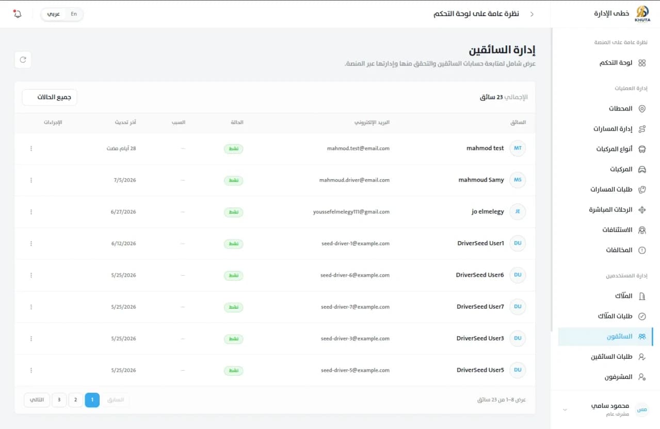Expand the محمود سامي user menu chevron
This screenshot has height=429, width=660.
(565, 409)
